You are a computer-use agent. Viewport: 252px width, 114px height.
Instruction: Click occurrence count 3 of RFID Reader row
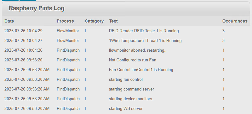[223, 31]
